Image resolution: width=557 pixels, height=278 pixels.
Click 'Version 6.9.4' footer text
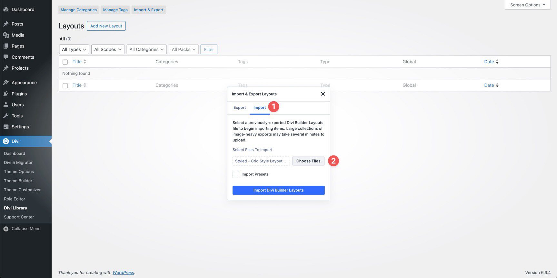pyautogui.click(x=538, y=273)
